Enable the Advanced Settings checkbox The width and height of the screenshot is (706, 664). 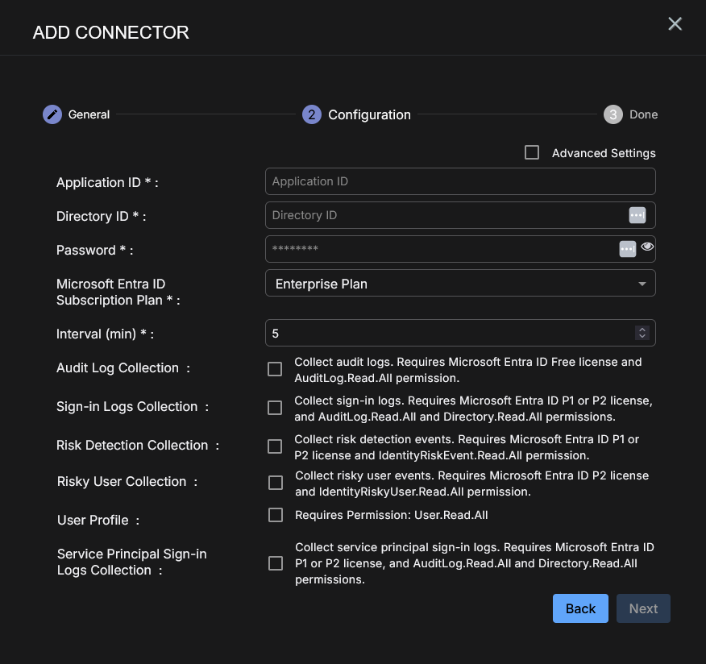[x=532, y=152]
